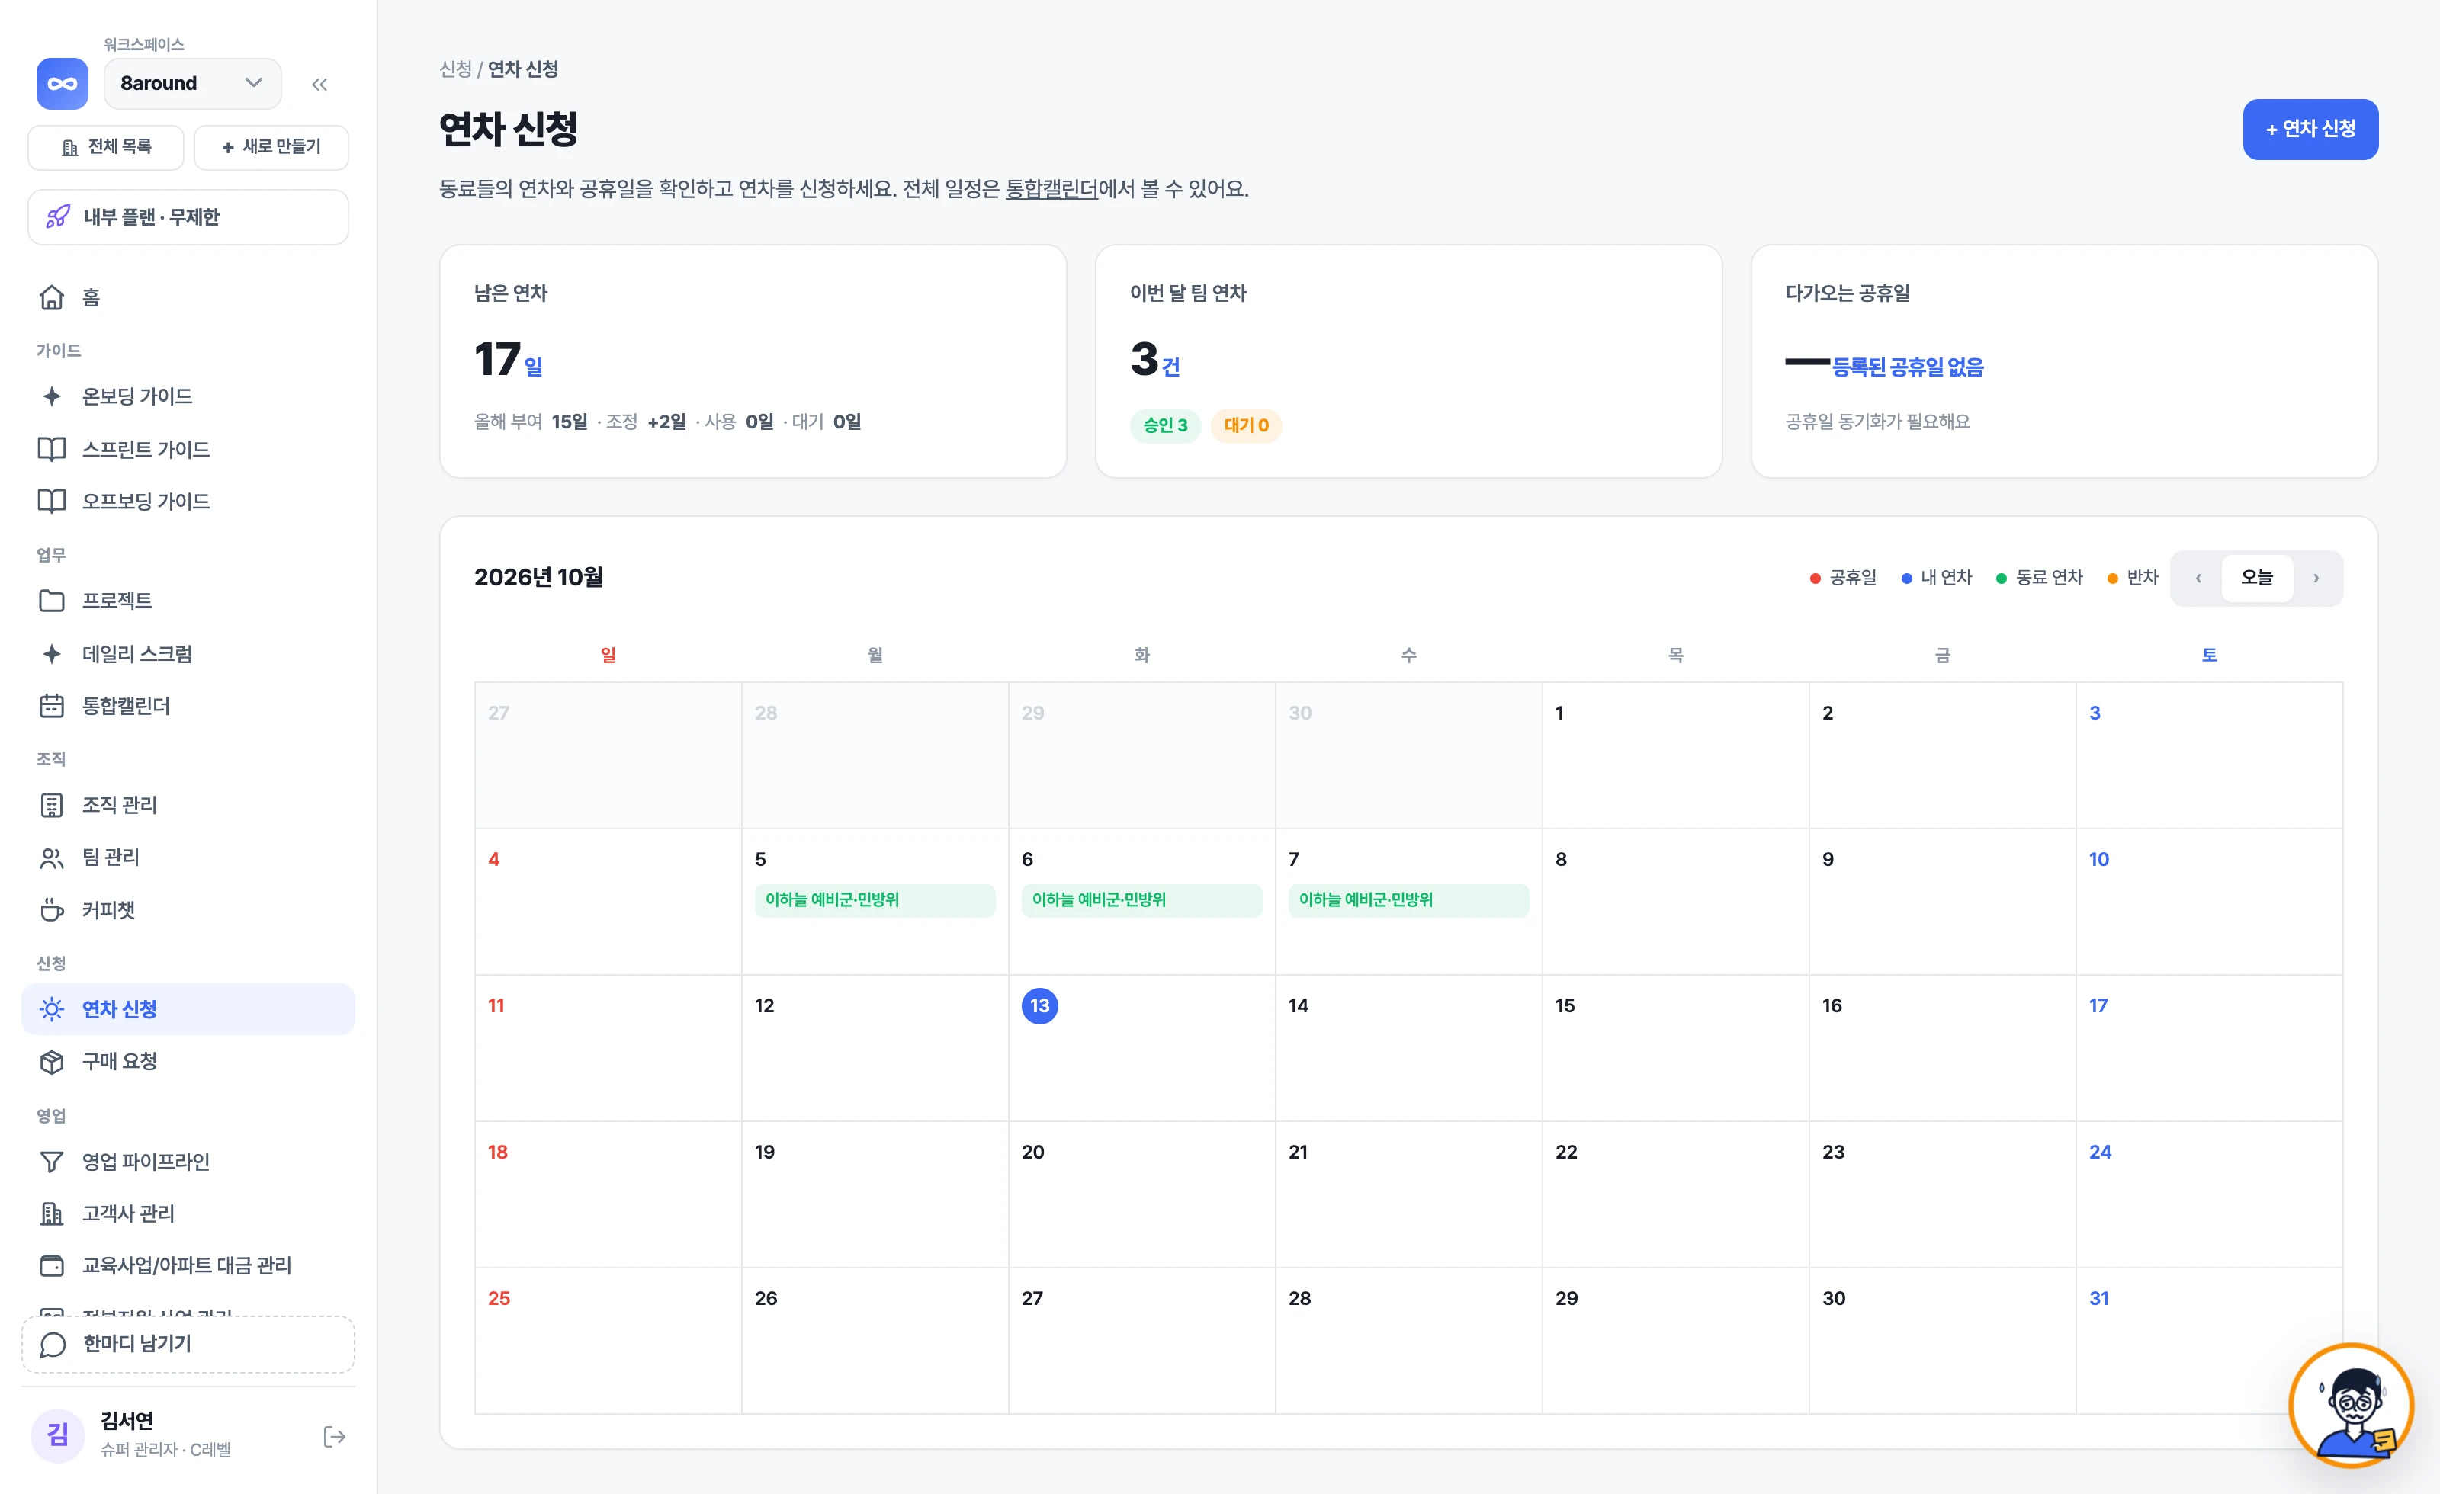Click the 승인 3 badge
Viewport: 2440px width, 1494px height.
point(1166,425)
